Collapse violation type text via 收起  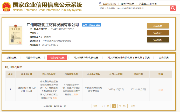click(x=55, y=98)
